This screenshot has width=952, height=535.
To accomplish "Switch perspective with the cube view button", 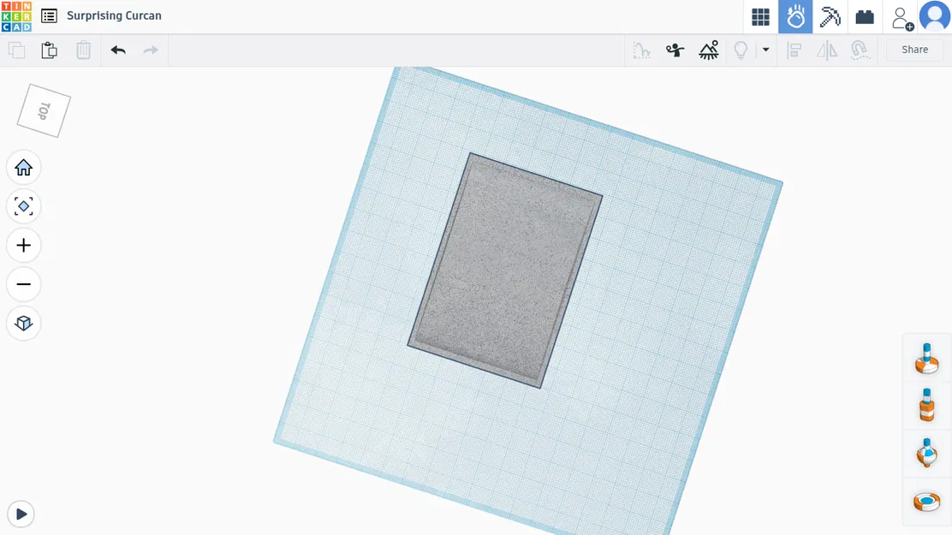I will tap(24, 323).
